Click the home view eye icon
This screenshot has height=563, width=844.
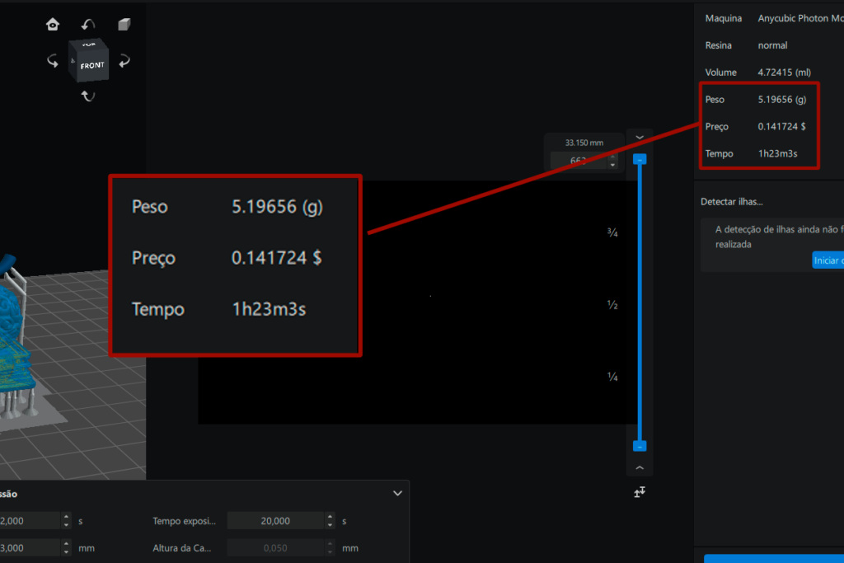(x=53, y=25)
